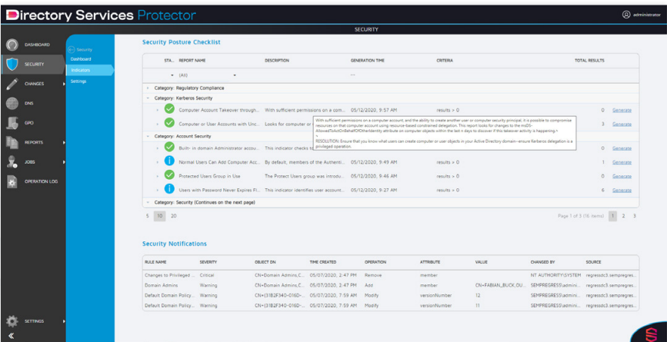Sort notifications by Severity column header
The image size is (667, 342).
(x=208, y=262)
